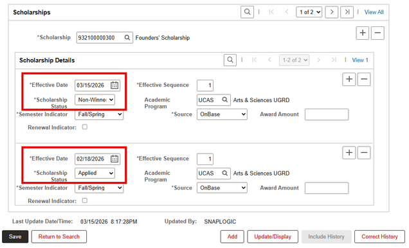Click View All link in Scholarships
409x248 pixels.
(374, 12)
